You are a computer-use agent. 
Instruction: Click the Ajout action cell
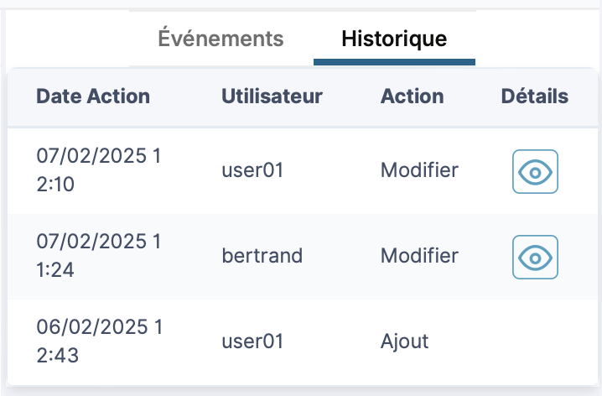(x=404, y=342)
